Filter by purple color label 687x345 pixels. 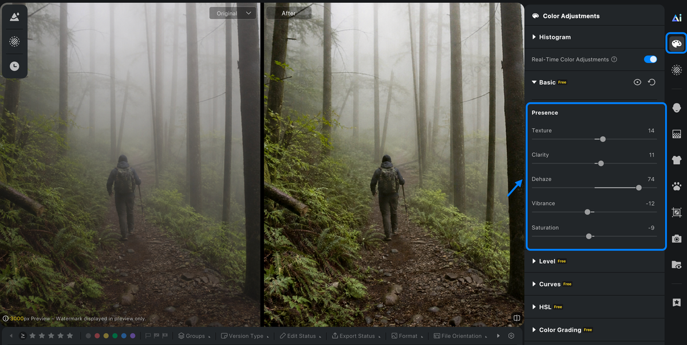point(133,336)
